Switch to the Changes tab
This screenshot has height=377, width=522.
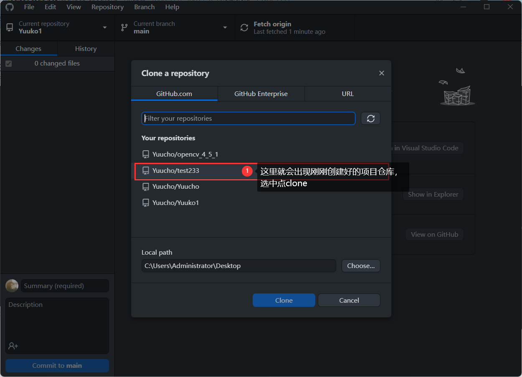28,49
